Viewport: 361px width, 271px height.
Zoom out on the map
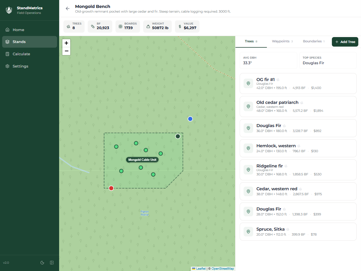coord(66,51)
